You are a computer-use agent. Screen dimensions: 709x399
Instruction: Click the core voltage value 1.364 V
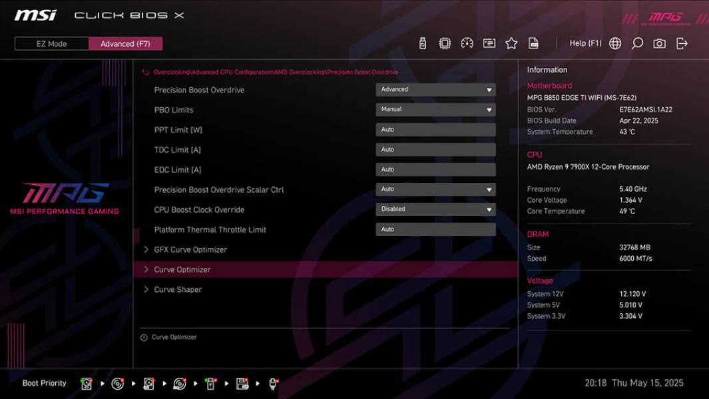coord(630,200)
